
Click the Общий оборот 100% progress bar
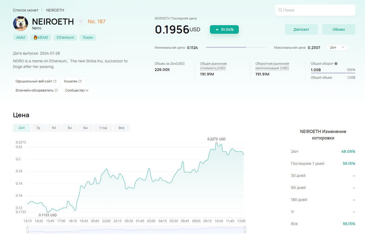[333, 73]
